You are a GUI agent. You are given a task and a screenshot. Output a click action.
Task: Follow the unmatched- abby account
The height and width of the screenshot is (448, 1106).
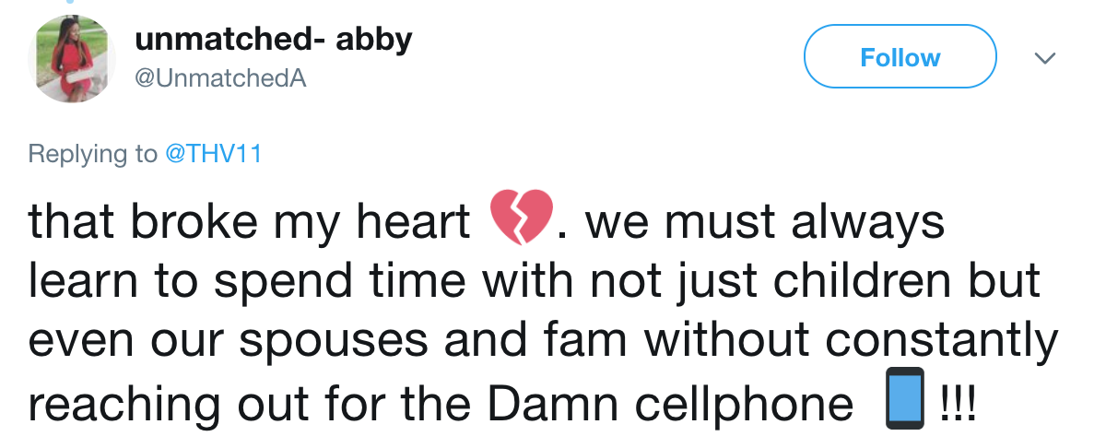tap(900, 57)
